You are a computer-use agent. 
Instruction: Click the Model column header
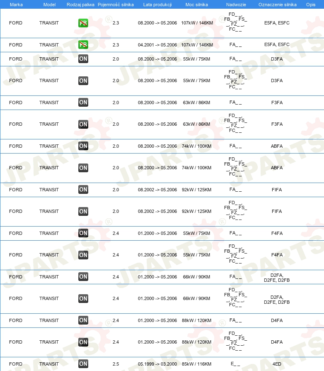tap(50, 5)
